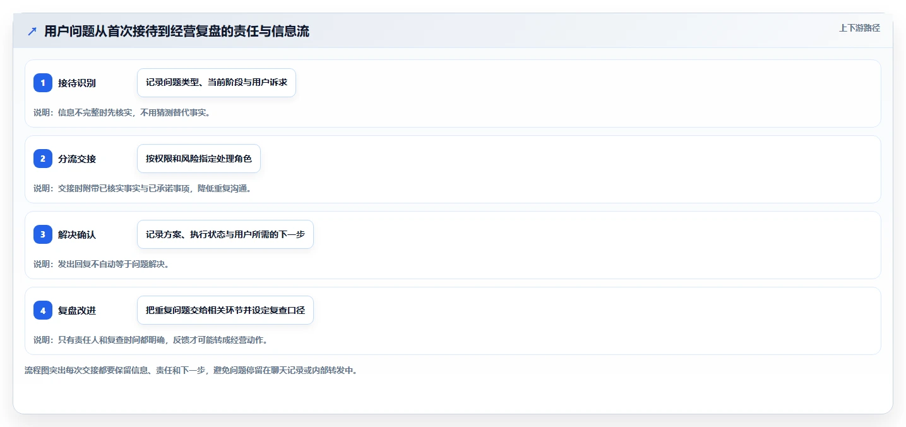Click the step 4 number badge
Screen dimensions: 906x427
(43, 310)
